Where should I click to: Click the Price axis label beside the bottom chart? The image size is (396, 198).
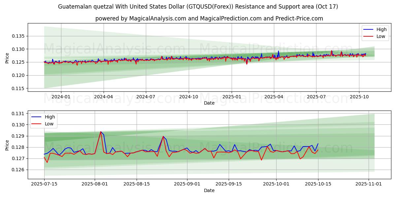pos(7,145)
